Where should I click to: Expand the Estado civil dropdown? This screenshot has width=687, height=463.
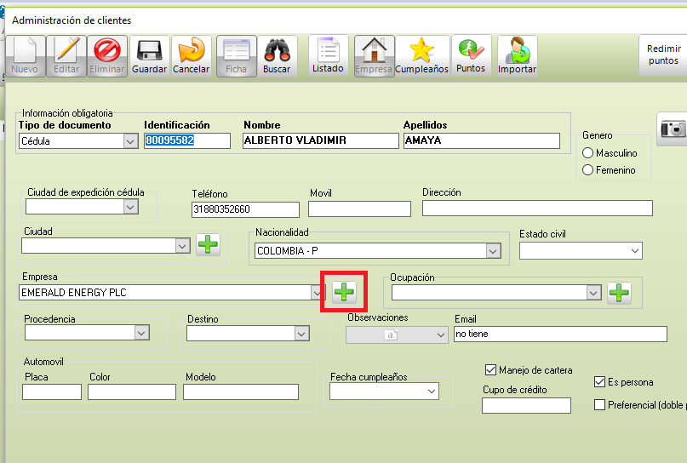tap(635, 251)
